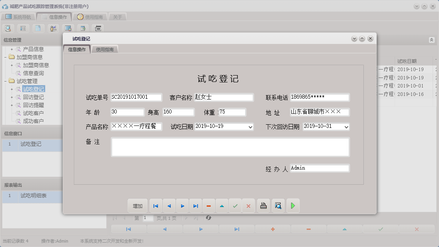Click the green run arrow in the dialog
Image resolution: width=439 pixels, height=247 pixels.
(293, 205)
